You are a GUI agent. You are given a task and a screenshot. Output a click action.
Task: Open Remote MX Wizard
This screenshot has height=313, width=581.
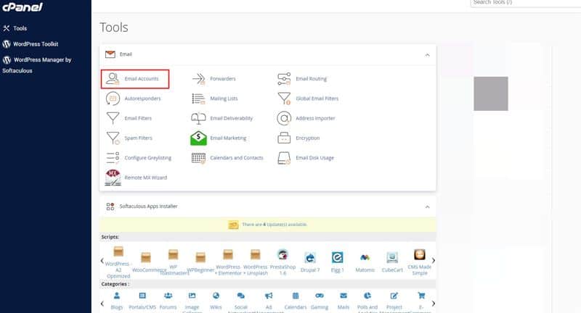(136, 178)
